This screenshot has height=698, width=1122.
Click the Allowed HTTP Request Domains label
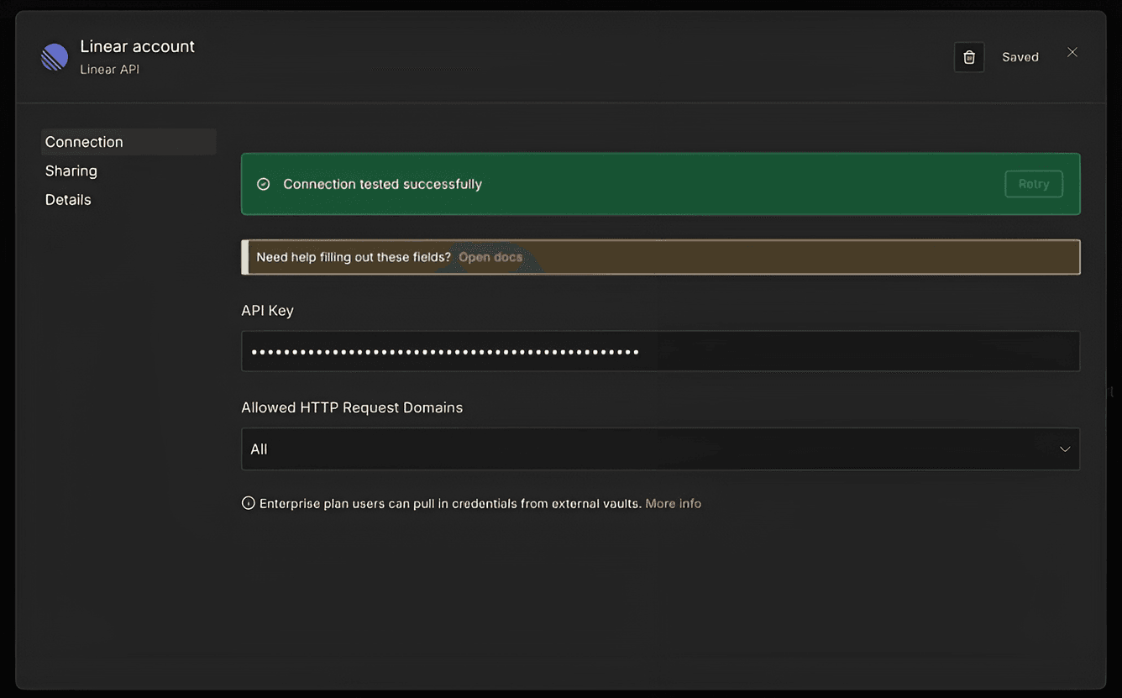click(x=352, y=407)
